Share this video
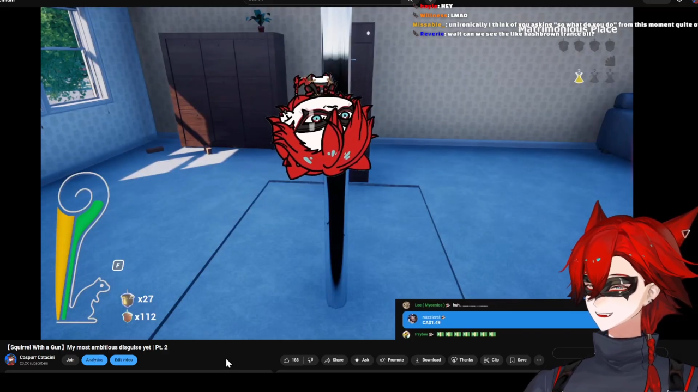 pyautogui.click(x=334, y=360)
